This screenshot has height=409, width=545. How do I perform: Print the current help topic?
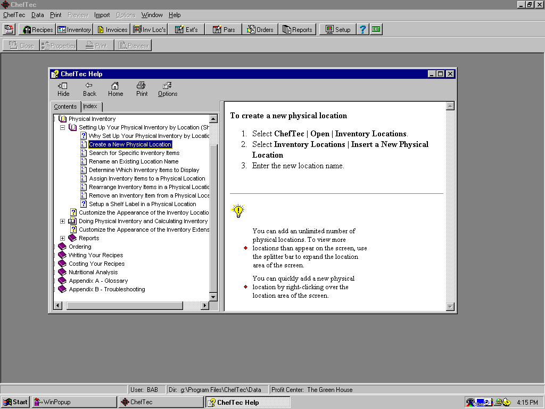click(x=142, y=89)
